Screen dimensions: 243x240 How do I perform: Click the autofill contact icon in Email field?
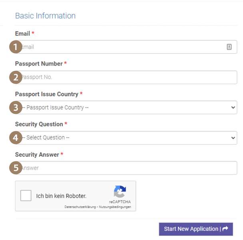pyautogui.click(x=229, y=47)
